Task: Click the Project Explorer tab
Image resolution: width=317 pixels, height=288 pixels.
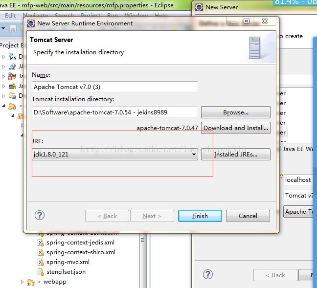Action: 11,45
